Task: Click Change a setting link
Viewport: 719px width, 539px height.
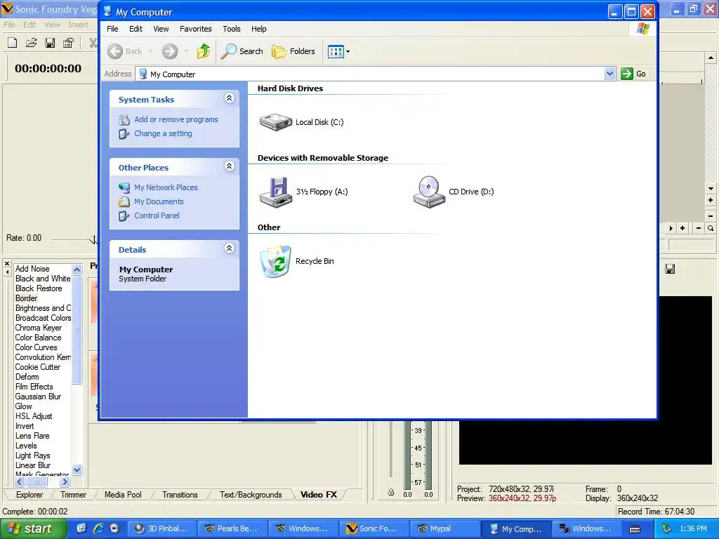Action: (163, 134)
